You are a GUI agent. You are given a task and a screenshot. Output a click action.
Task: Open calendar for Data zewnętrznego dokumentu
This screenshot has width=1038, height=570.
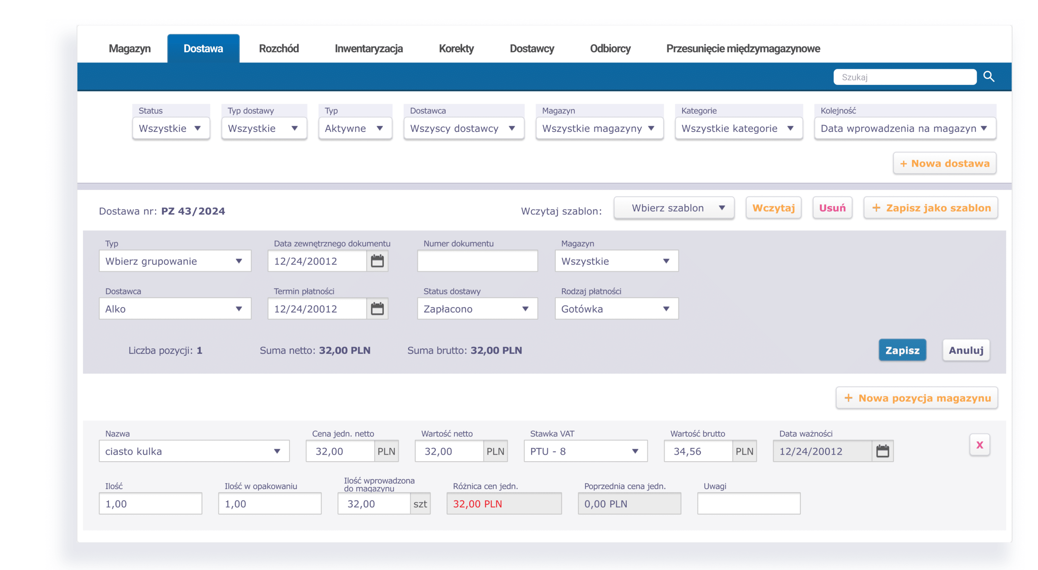tap(377, 261)
